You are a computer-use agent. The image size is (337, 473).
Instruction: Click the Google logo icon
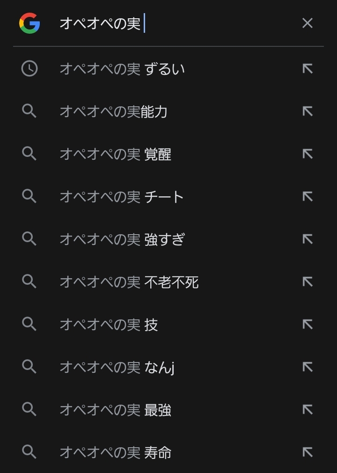point(29,23)
